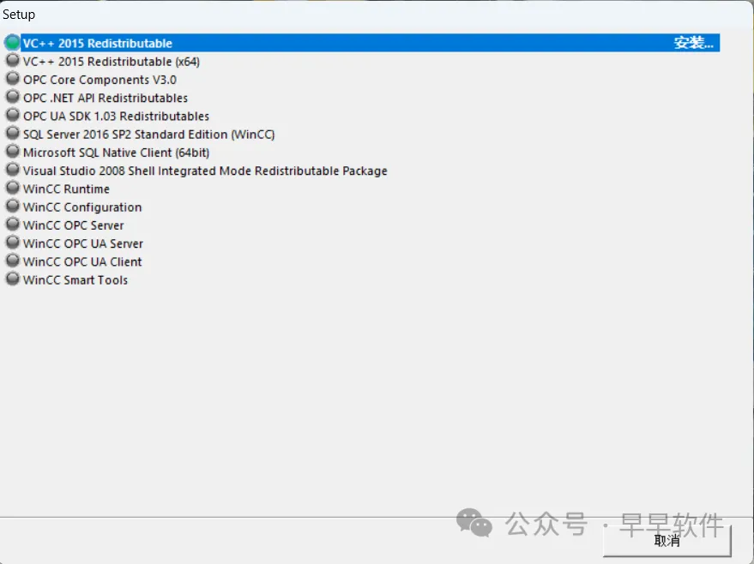Select the highlighted VC++ 2015 Redistributable row text

[98, 43]
